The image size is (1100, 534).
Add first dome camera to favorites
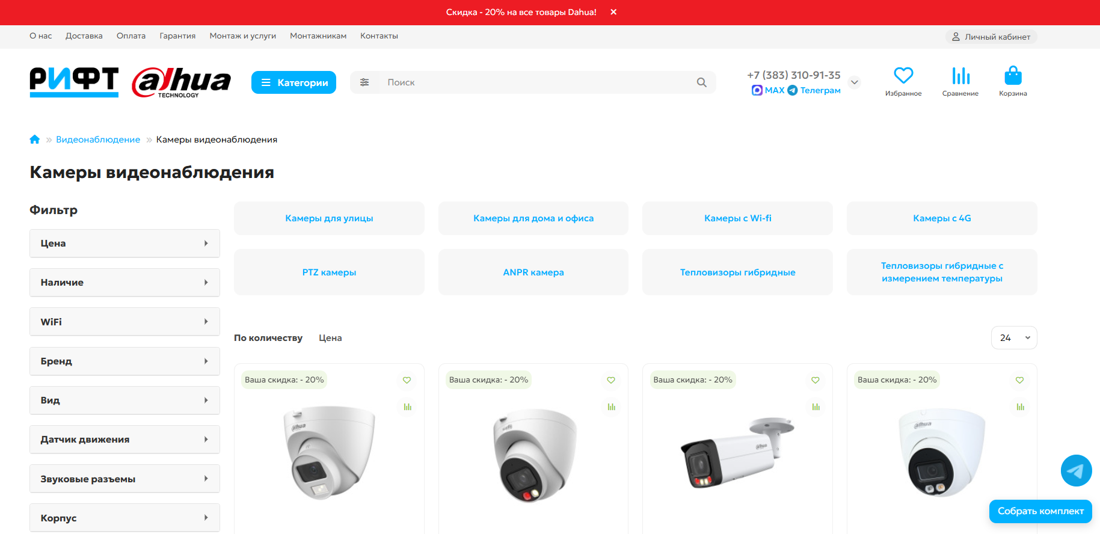(407, 380)
